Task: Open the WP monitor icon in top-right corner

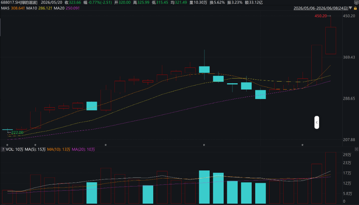Action: tap(356, 2)
